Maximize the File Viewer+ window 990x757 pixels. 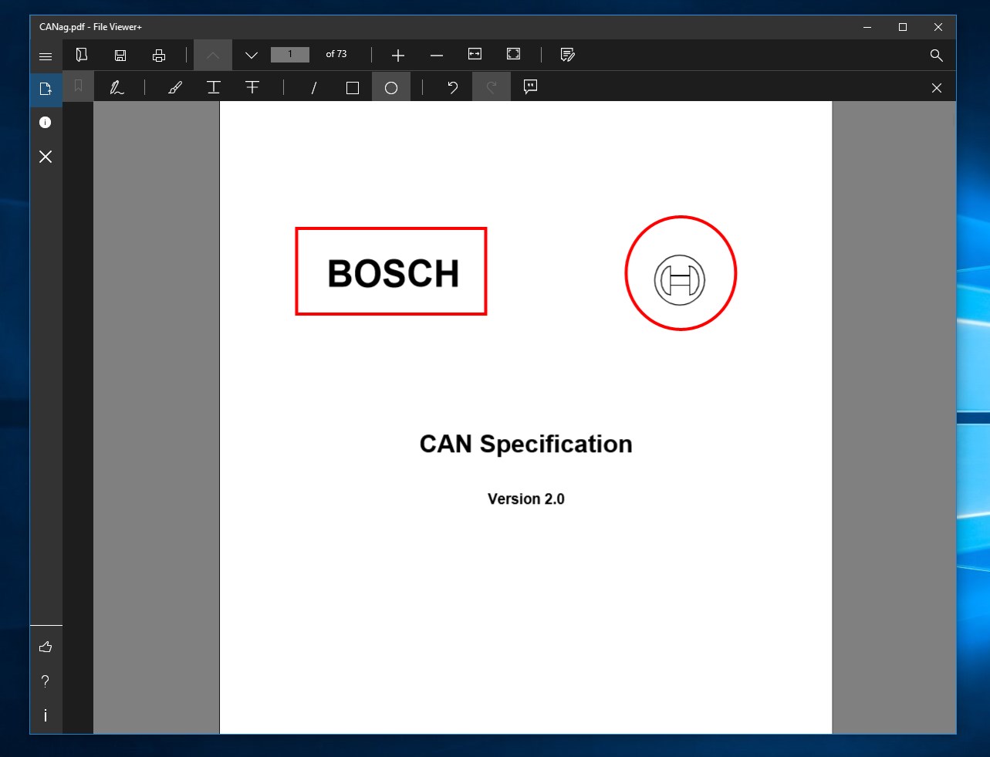tap(903, 27)
